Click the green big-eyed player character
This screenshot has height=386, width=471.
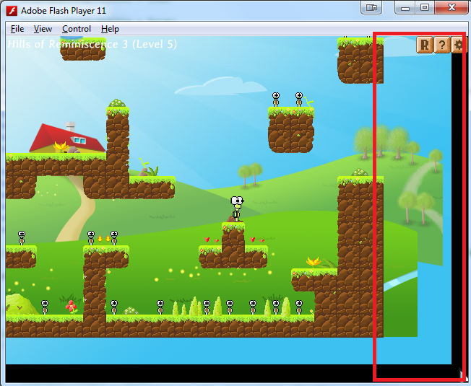236,208
